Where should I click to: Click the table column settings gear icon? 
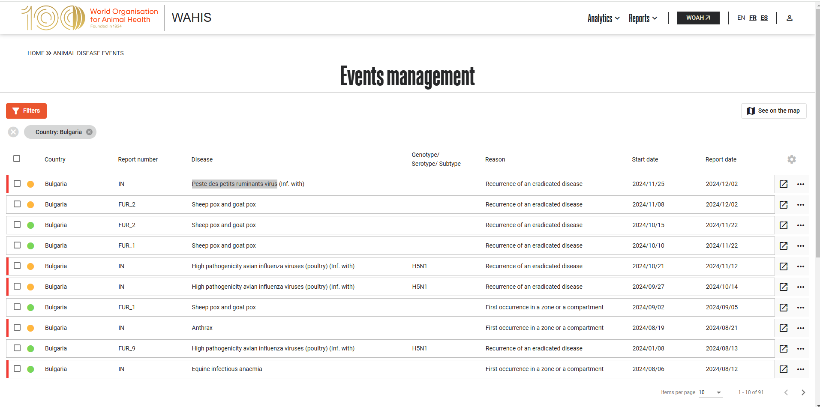click(791, 159)
